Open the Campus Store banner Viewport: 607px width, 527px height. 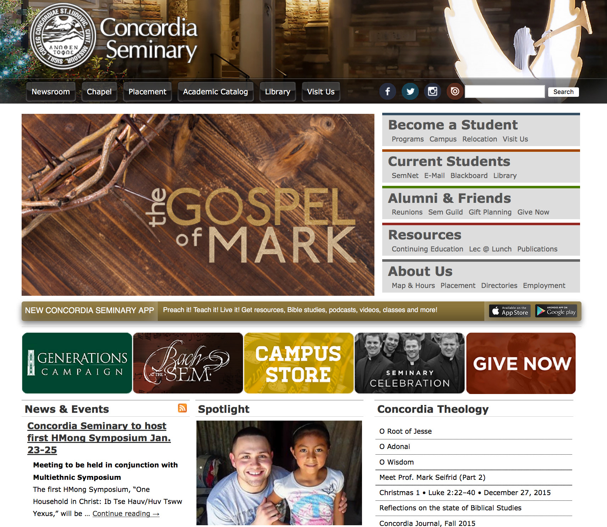(299, 363)
